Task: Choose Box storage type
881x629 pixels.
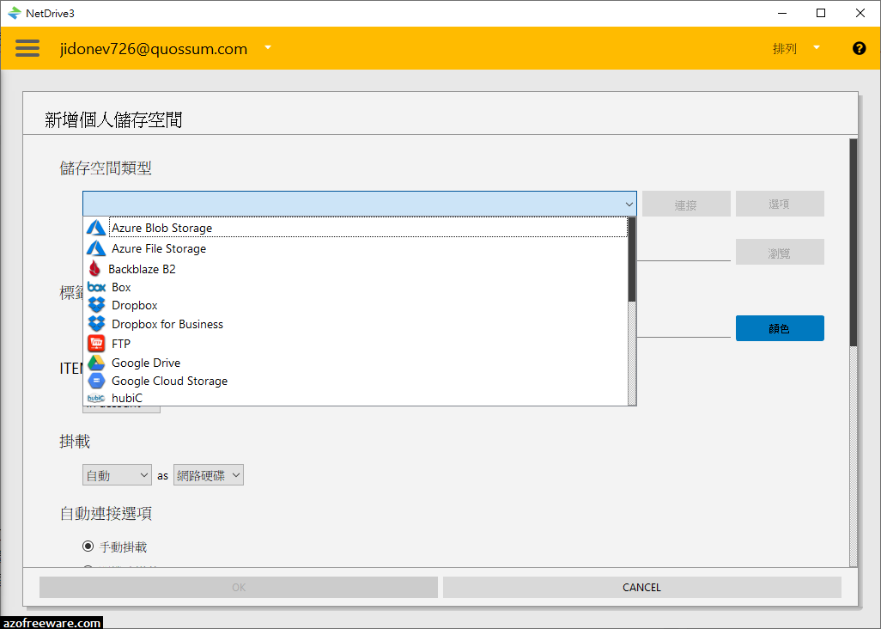Action: [x=355, y=287]
